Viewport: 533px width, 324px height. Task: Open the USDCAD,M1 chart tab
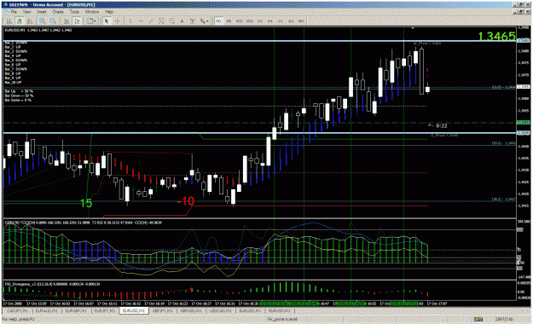220,310
